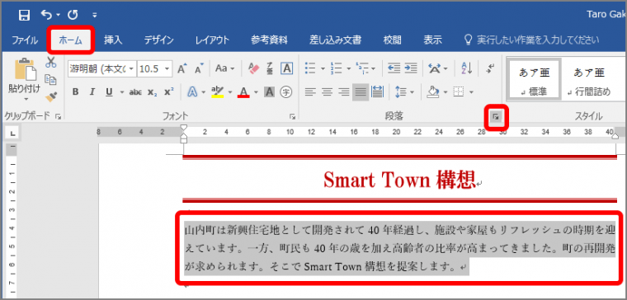627x300 pixels.
Task: Click the Center alignment icon
Action: [327, 92]
